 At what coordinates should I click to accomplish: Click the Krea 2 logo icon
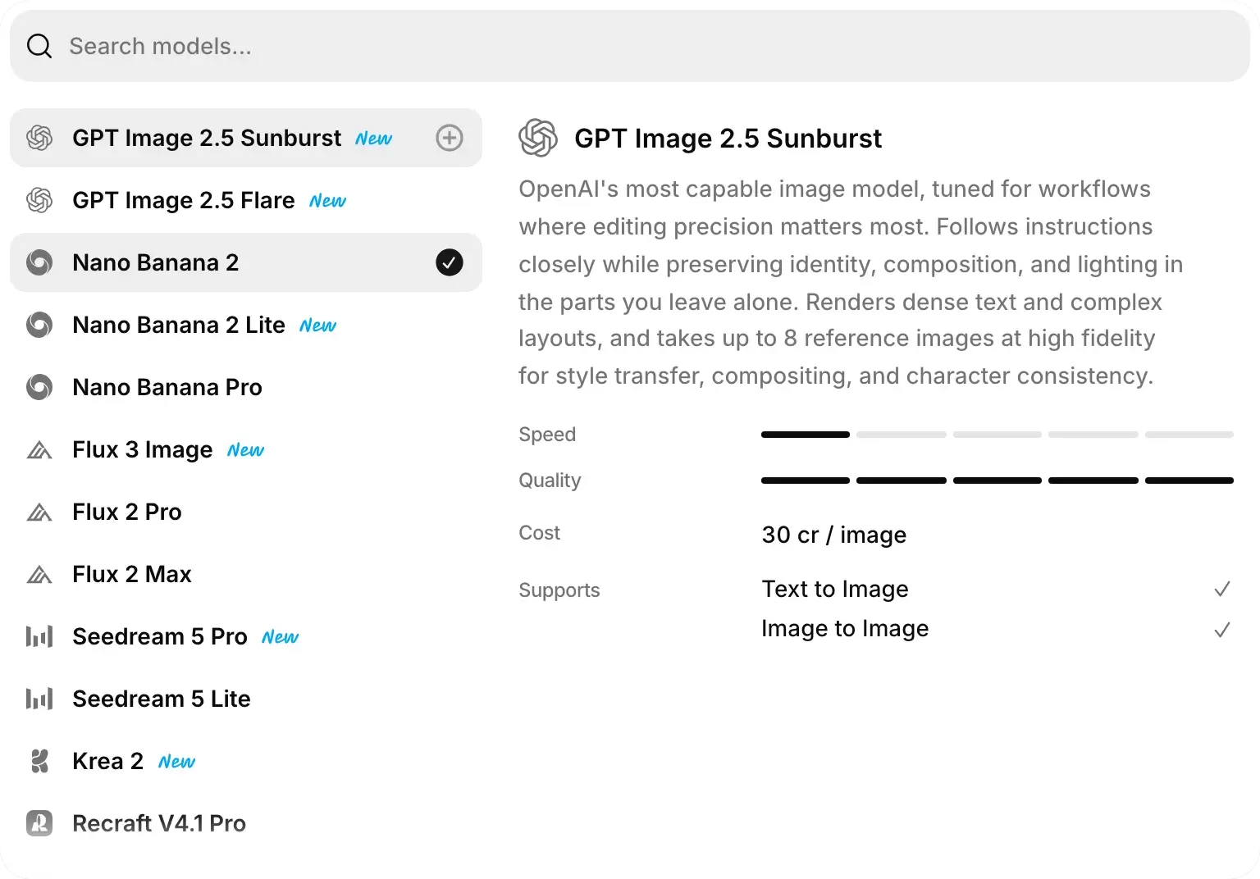39,761
